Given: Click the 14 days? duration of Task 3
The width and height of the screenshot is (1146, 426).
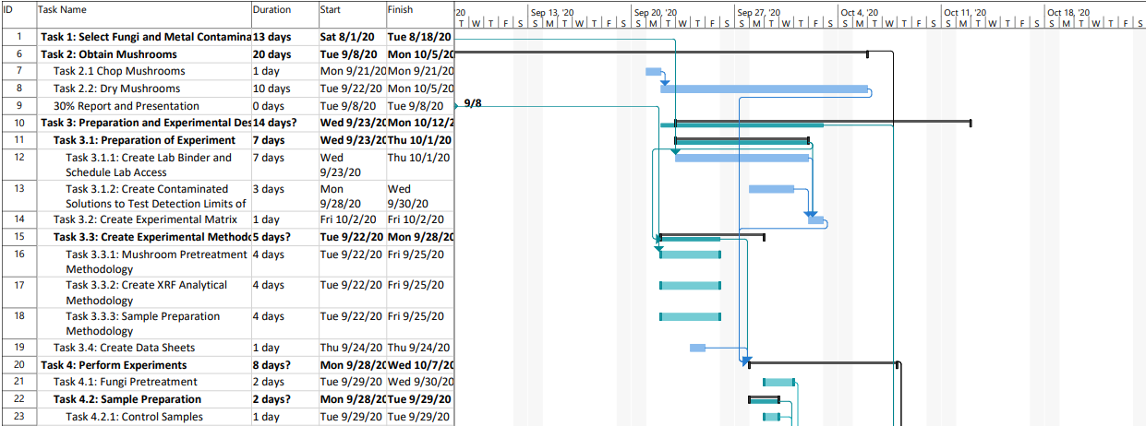Looking at the screenshot, I should (x=283, y=123).
